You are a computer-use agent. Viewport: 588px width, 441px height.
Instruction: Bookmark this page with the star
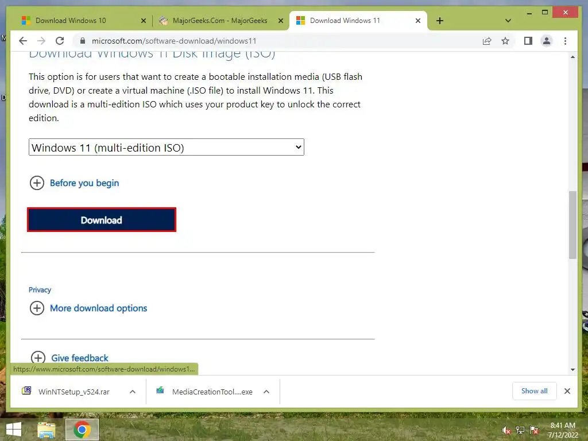(x=505, y=41)
